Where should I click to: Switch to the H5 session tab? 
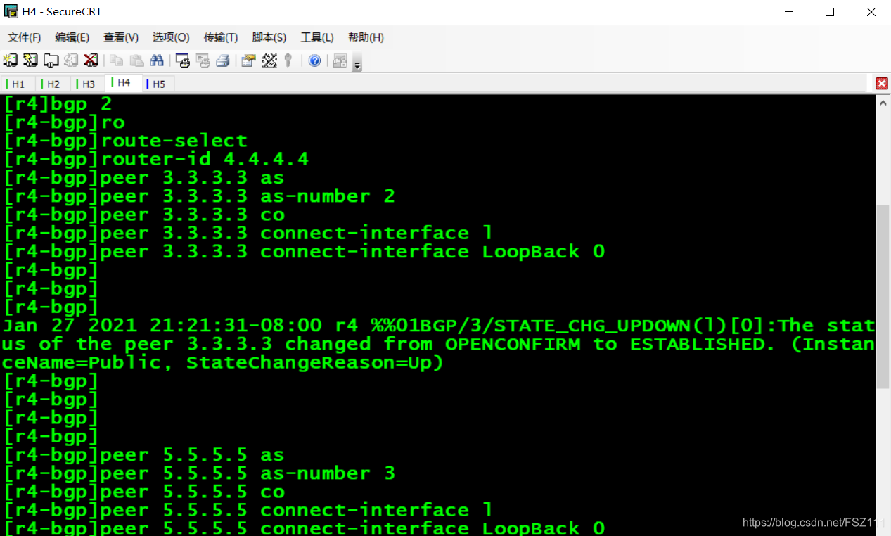point(158,84)
